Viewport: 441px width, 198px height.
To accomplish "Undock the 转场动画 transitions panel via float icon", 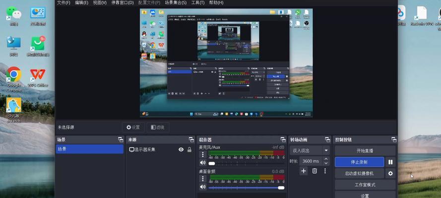I will coord(327,140).
